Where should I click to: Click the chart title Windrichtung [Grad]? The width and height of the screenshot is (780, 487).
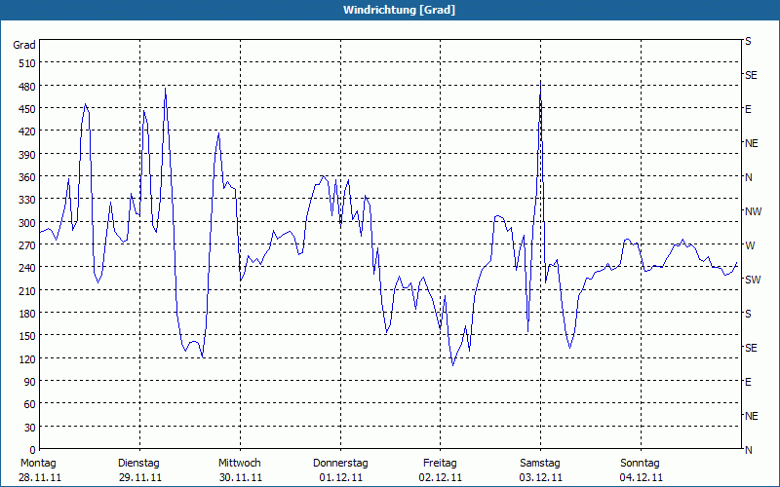(399, 10)
